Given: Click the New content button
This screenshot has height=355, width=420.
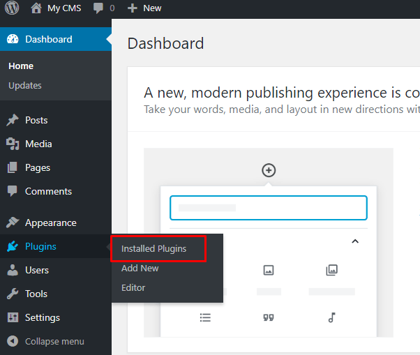Looking at the screenshot, I should (144, 8).
